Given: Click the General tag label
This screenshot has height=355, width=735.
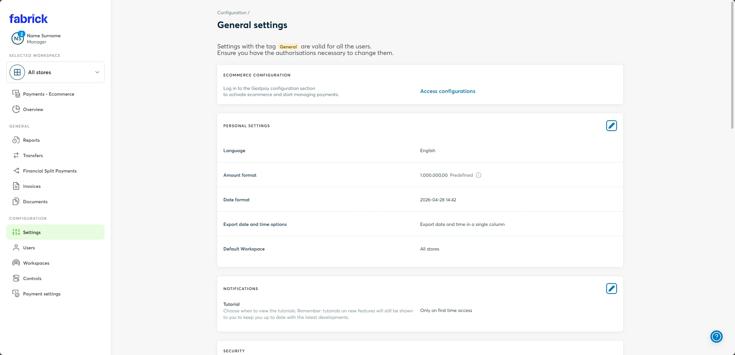Looking at the screenshot, I should pos(288,47).
